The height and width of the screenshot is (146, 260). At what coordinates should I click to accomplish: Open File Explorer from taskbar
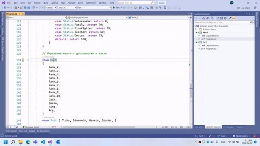21,142
